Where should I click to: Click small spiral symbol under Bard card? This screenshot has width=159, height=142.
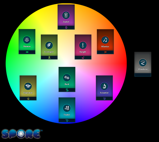67,90
